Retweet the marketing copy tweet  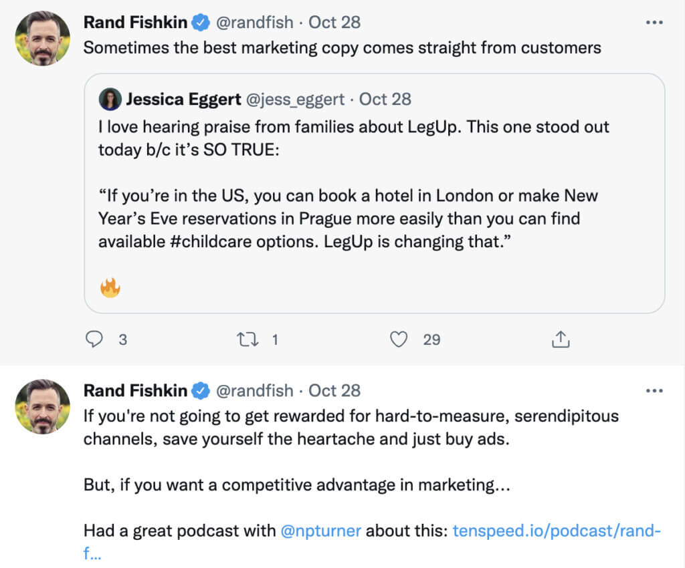click(248, 339)
